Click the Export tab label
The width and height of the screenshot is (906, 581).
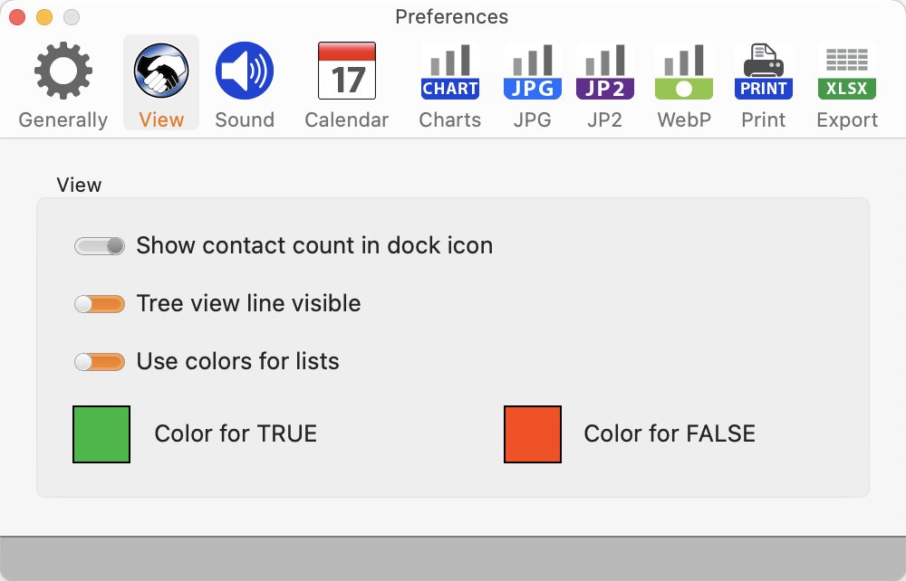tap(847, 119)
